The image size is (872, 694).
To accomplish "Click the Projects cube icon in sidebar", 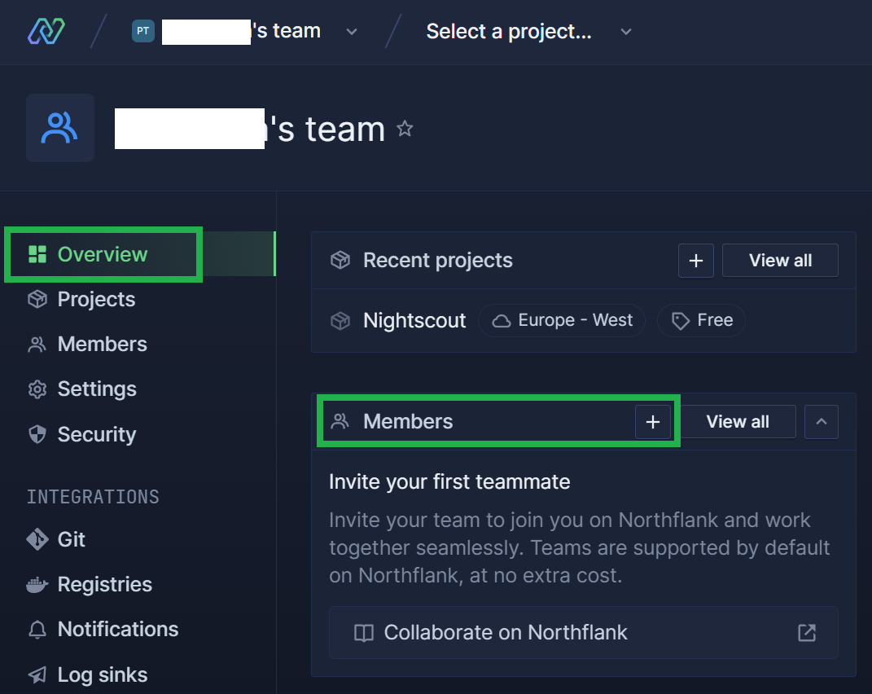I will [37, 299].
